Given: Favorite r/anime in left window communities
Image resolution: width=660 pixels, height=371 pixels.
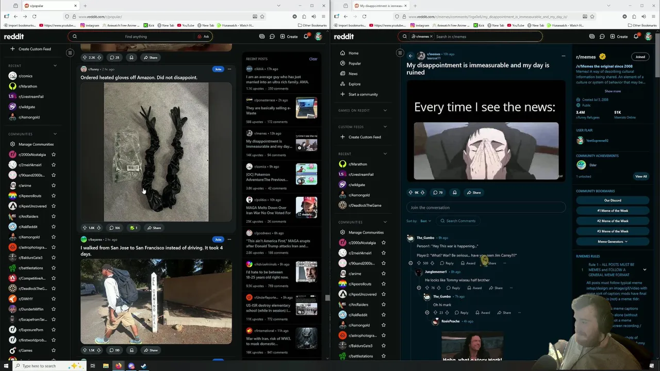Looking at the screenshot, I should click(x=54, y=185).
